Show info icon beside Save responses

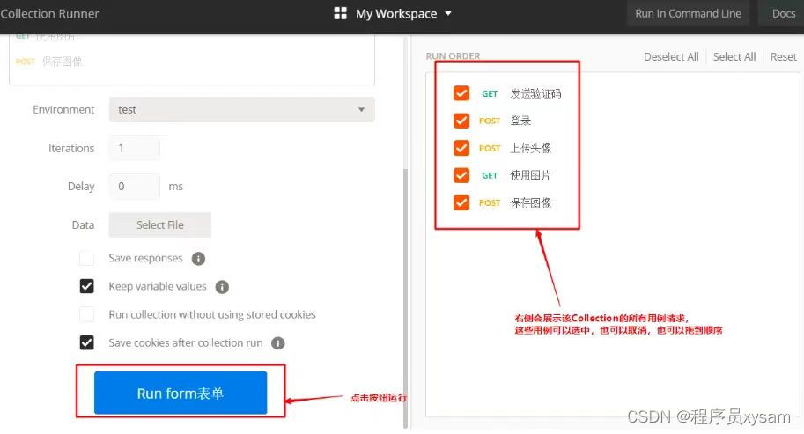[198, 259]
